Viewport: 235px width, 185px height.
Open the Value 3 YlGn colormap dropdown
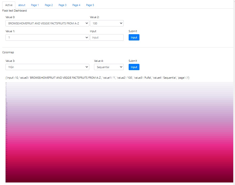pos(47,67)
